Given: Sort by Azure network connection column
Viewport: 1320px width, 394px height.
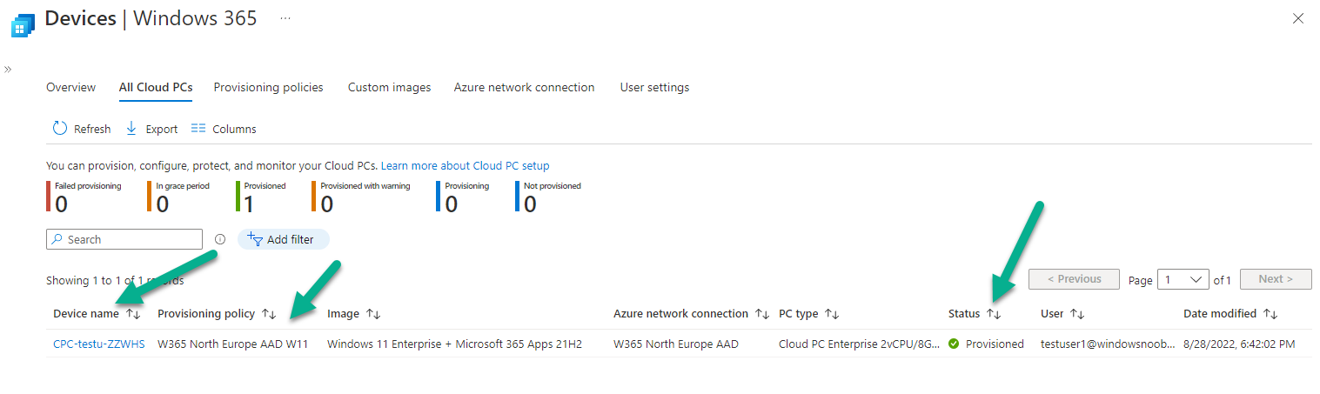Looking at the screenshot, I should point(691,313).
